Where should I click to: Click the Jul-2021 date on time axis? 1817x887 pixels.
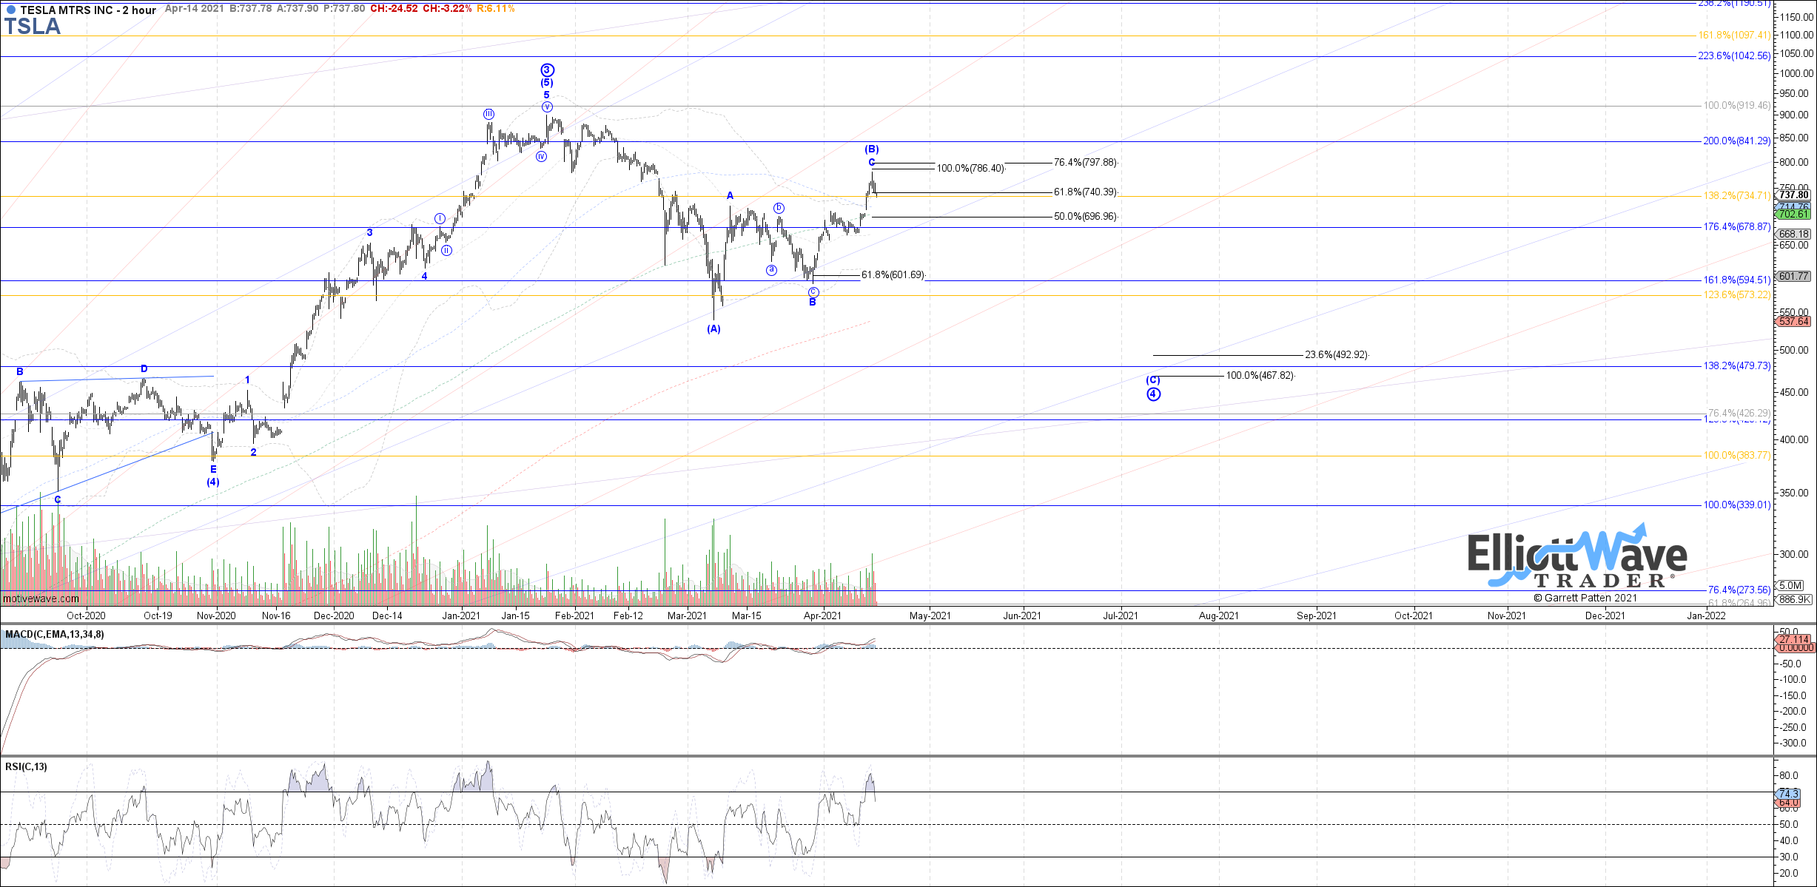click(x=1121, y=615)
